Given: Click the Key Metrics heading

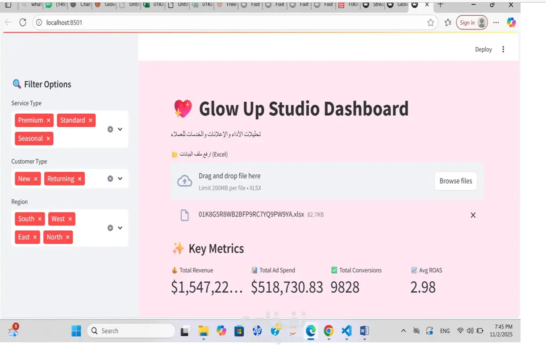Looking at the screenshot, I should click(216, 249).
